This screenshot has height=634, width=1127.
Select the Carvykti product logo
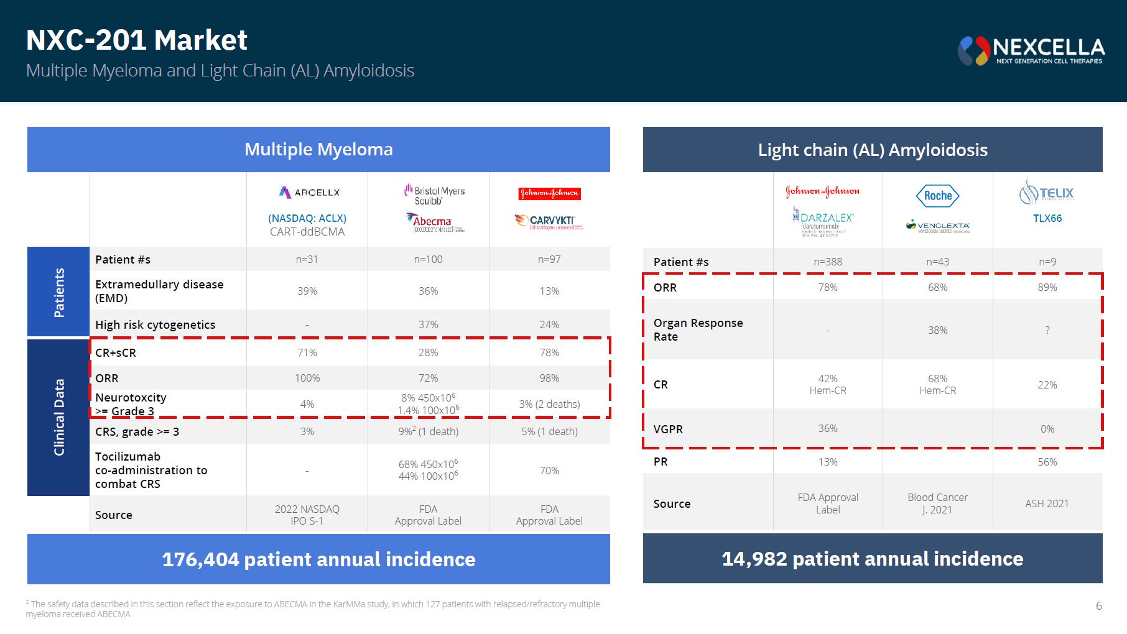click(549, 221)
